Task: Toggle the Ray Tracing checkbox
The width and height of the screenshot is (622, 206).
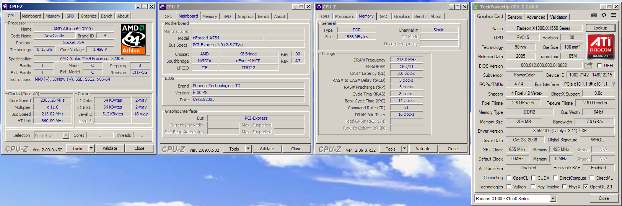Action: coord(533,187)
